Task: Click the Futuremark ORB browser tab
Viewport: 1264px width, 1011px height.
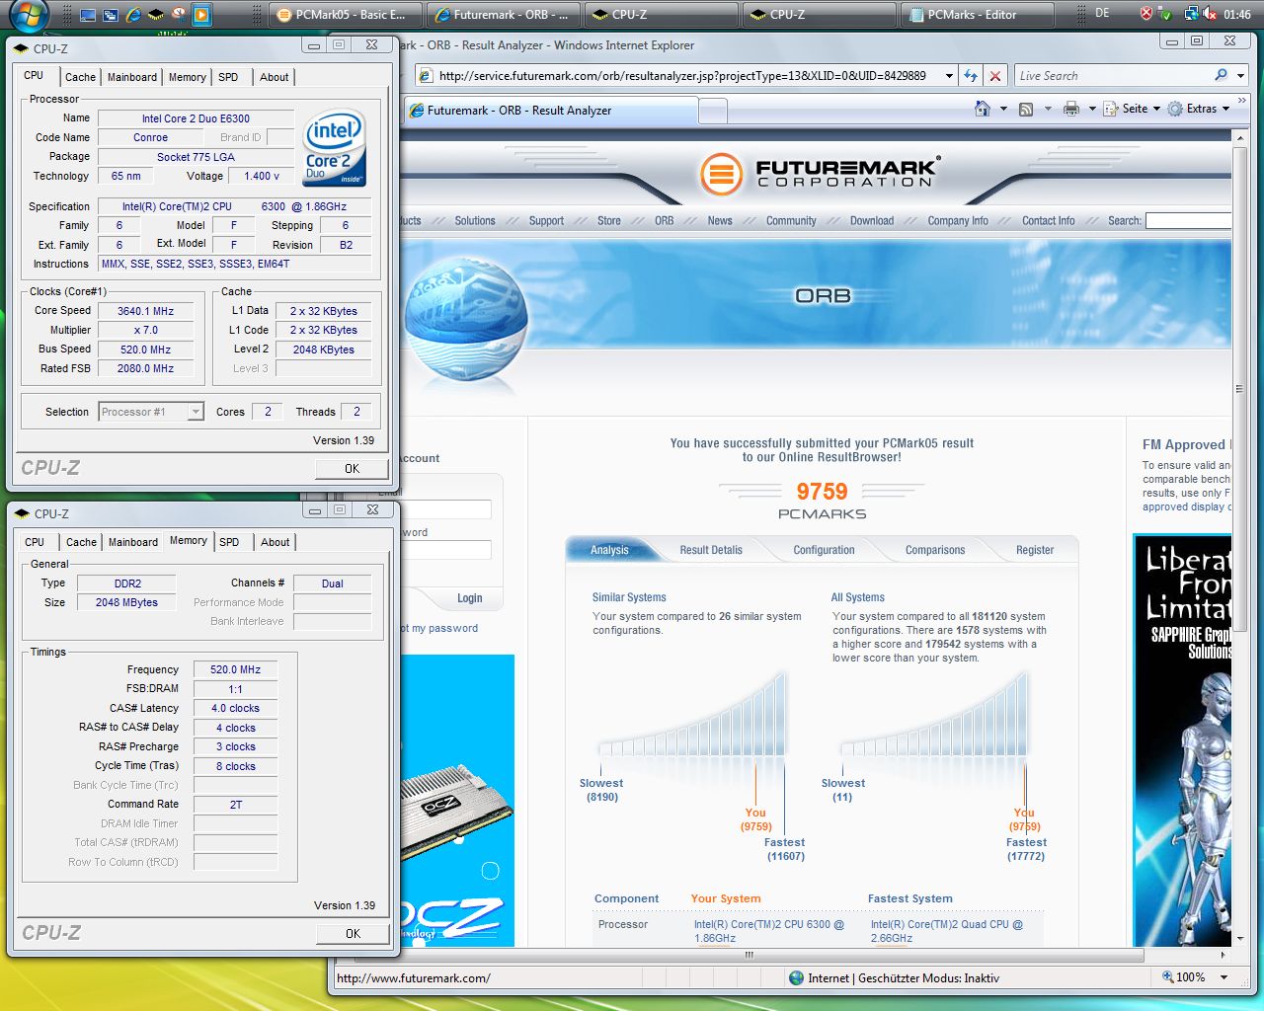Action: pos(549,111)
